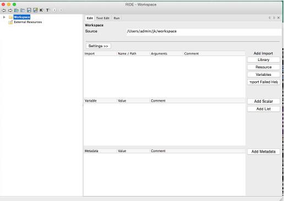Screen dimensions: 284x201
Task: Click the Open Test Suite toolbar icon
Action: pyautogui.click(x=17, y=10)
